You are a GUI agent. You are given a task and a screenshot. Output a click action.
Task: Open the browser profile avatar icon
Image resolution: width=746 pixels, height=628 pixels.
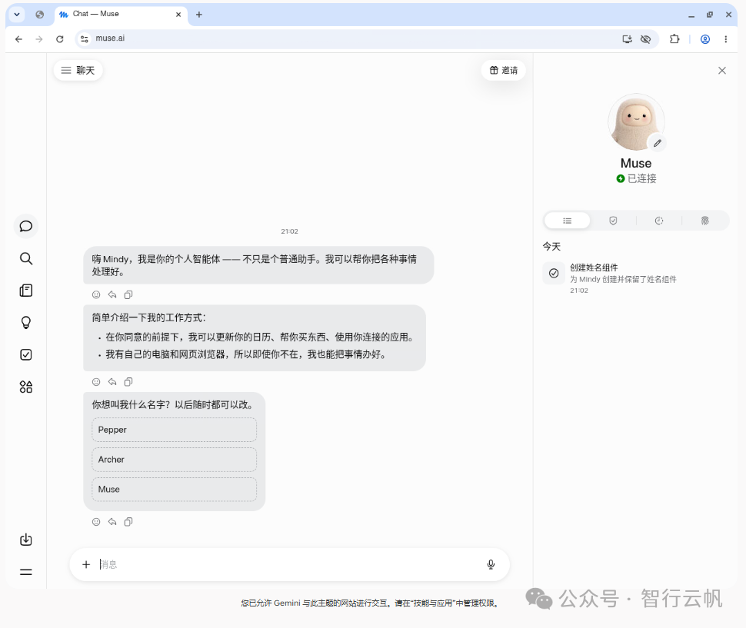pyautogui.click(x=705, y=39)
